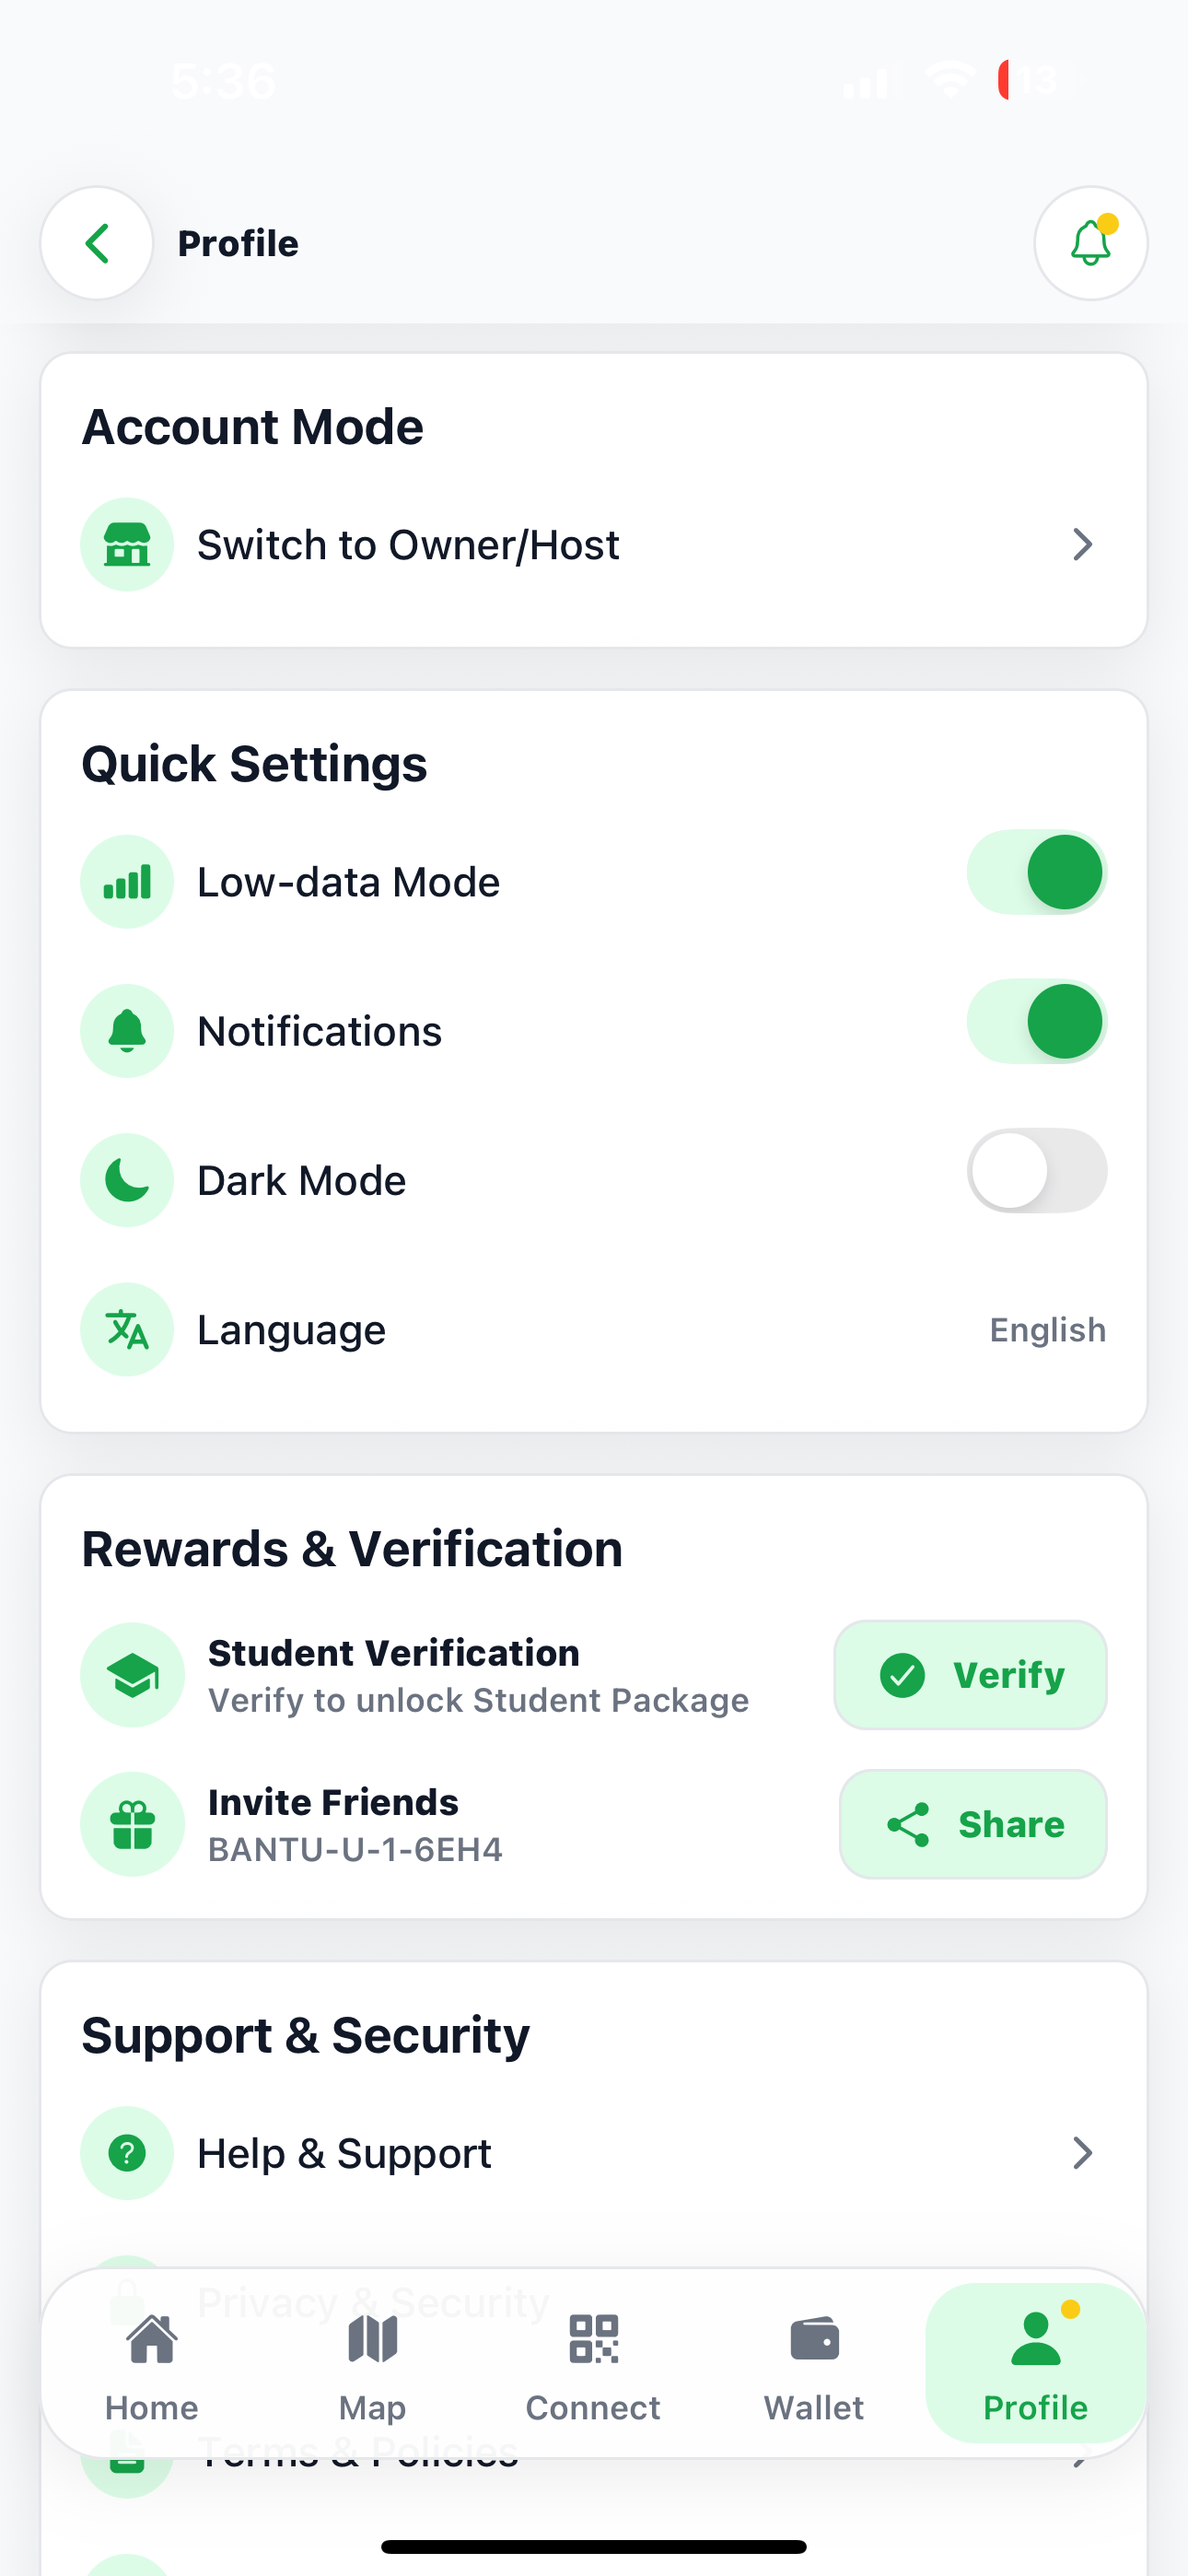
Task: Click the Share invite code button
Action: coord(973,1824)
